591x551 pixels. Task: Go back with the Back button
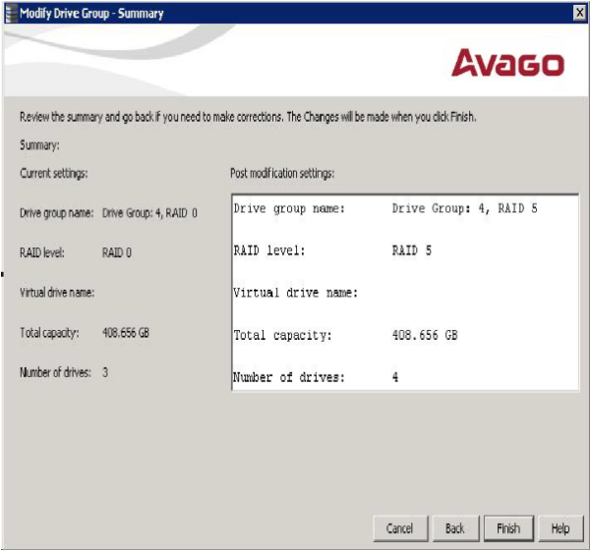coord(454,528)
